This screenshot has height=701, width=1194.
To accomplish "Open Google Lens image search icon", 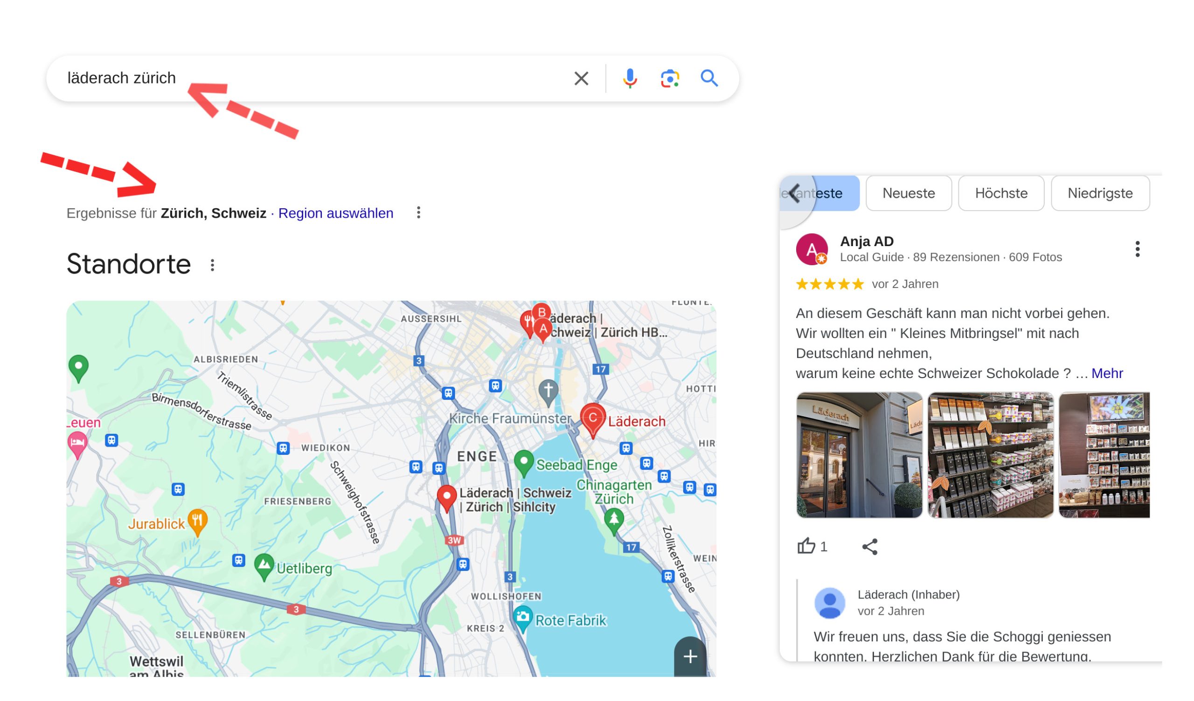I will [669, 78].
